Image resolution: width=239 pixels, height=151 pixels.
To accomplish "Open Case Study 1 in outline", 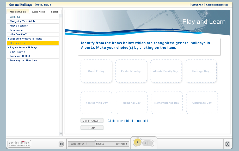I will point(17,52).
